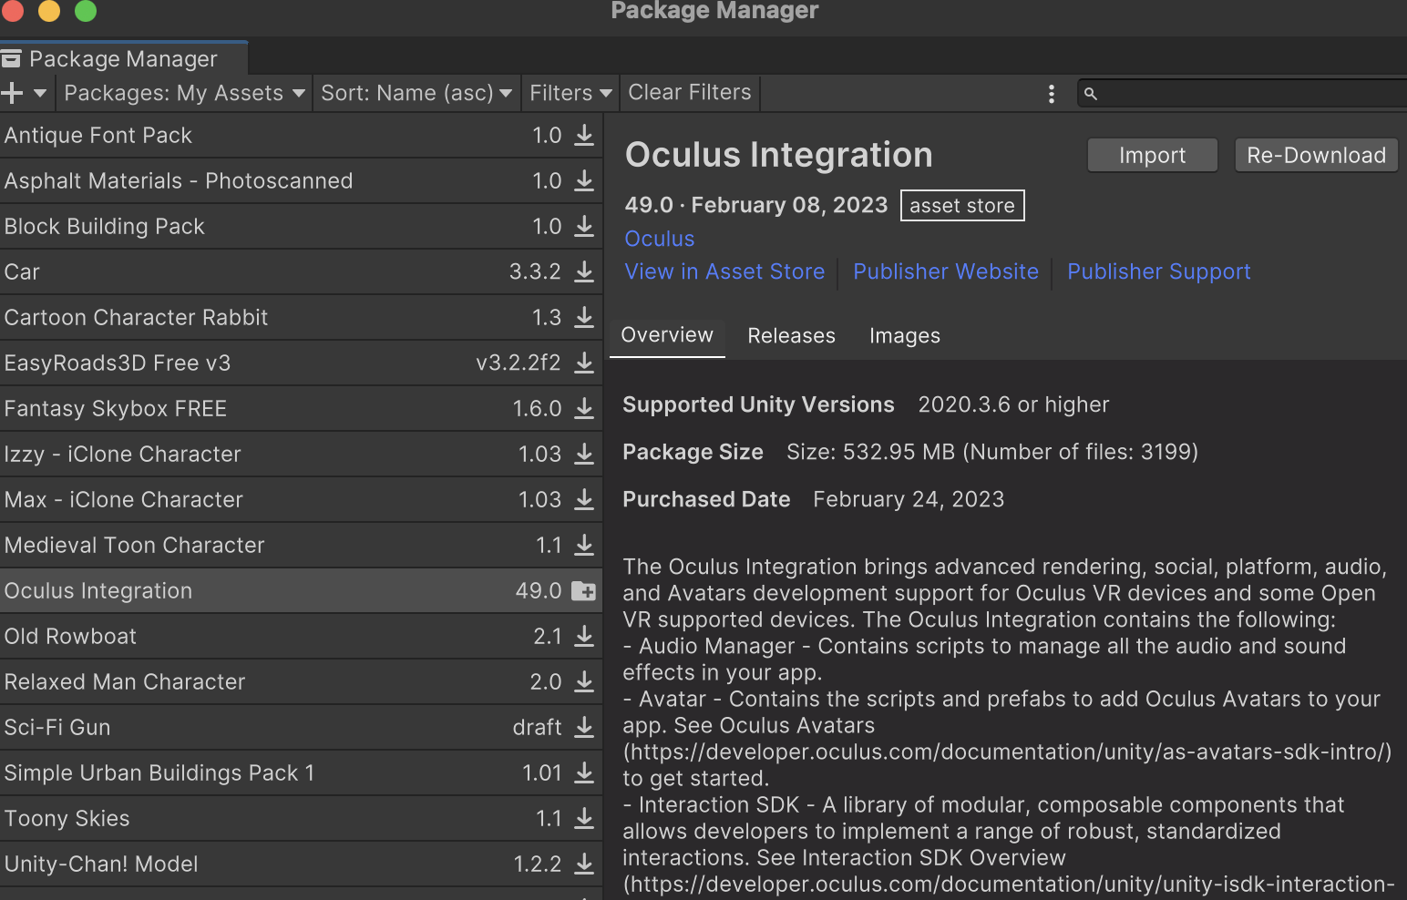Download EasyRoads3D Free v3
The width and height of the screenshot is (1407, 900).
[584, 363]
